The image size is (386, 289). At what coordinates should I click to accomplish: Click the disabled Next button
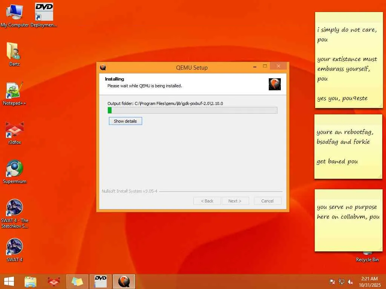coord(235,201)
